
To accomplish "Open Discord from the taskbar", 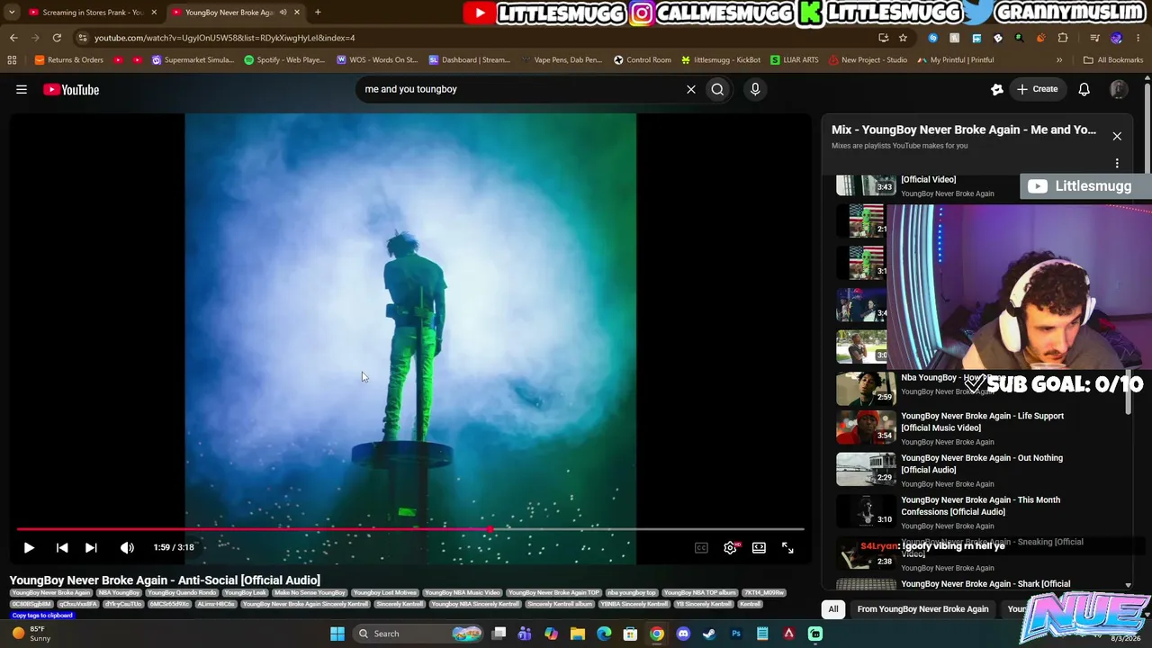I will 683,634.
